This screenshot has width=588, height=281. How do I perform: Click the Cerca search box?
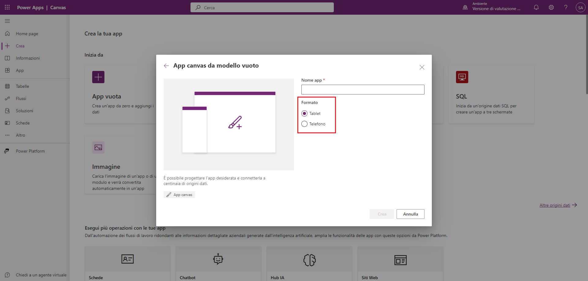262,7
